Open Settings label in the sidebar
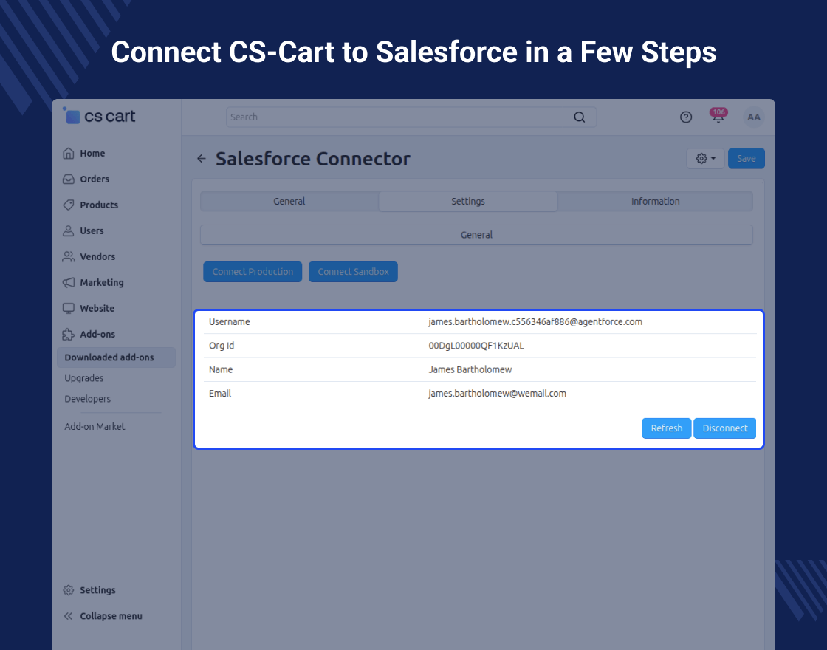 (x=97, y=590)
